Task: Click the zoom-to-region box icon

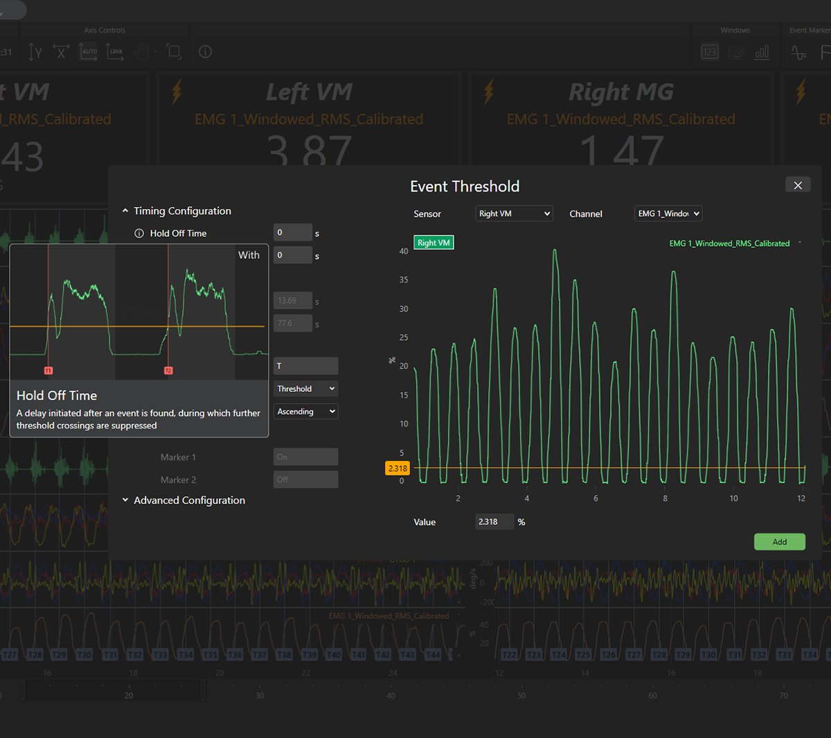Action: point(175,52)
